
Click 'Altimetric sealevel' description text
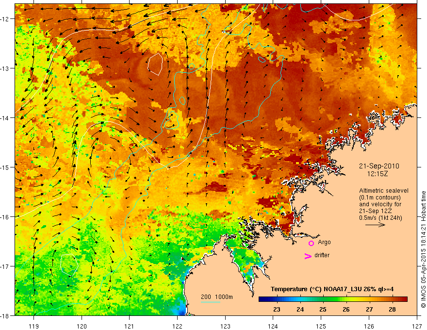coord(384,191)
